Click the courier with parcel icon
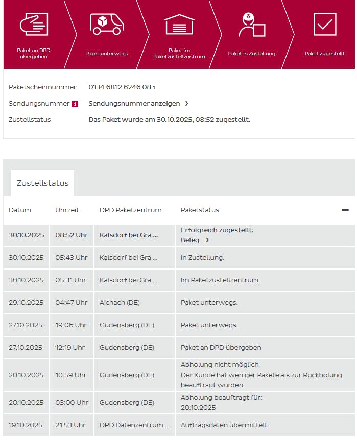357x440 pixels. [252, 25]
